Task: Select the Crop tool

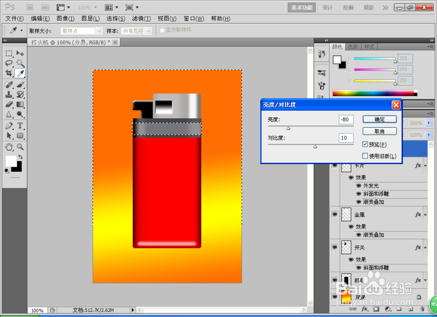Action: coord(9,73)
